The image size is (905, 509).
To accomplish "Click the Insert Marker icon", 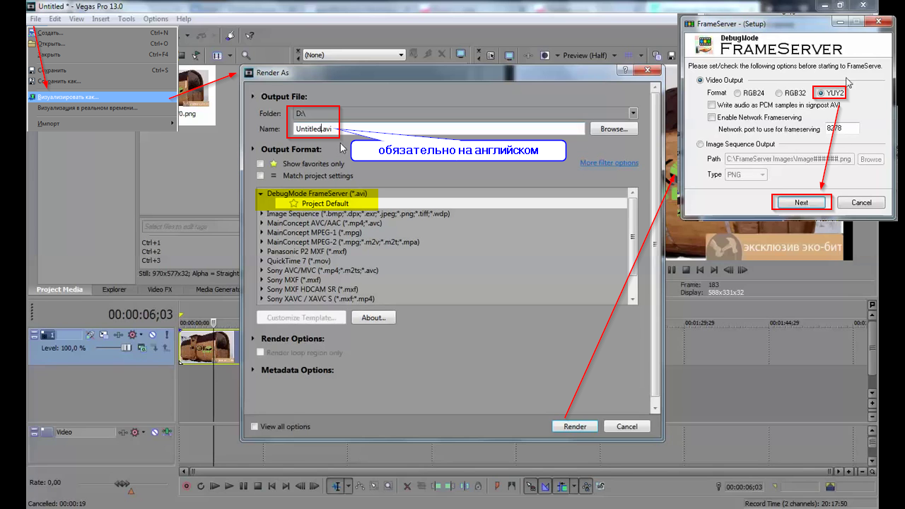I will [x=497, y=486].
